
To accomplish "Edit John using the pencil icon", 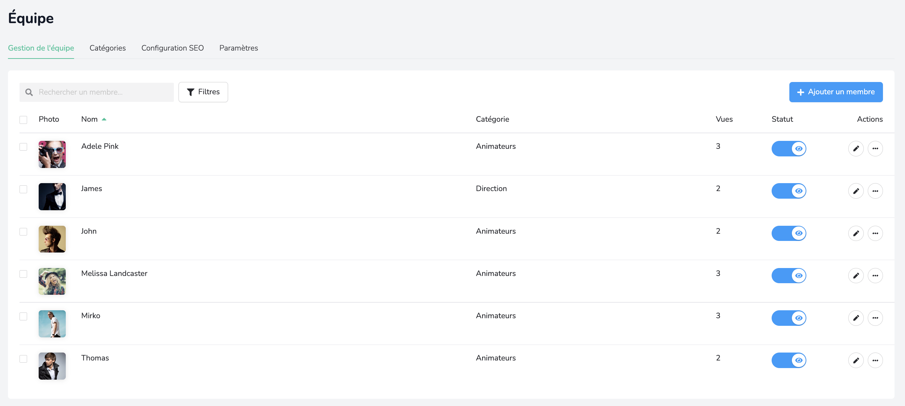I will click(855, 233).
